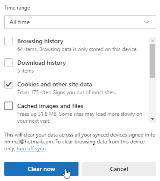Click the 'From 175 sites' description text
The height and width of the screenshot is (181, 160).
(66, 92)
